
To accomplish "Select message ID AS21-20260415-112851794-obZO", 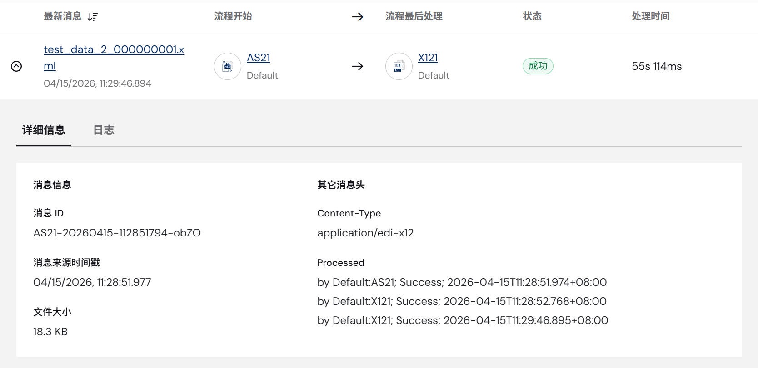I will click(x=117, y=233).
